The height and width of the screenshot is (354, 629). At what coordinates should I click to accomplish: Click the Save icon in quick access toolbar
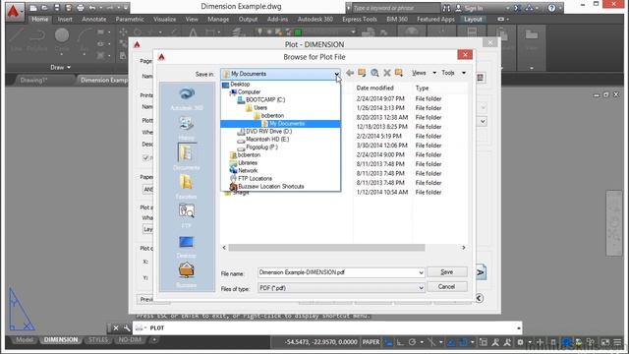pyautogui.click(x=57, y=8)
